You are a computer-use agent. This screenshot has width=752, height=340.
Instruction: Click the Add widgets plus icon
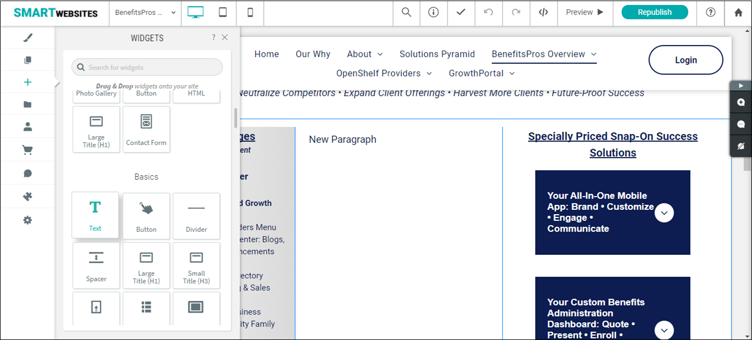(x=28, y=82)
